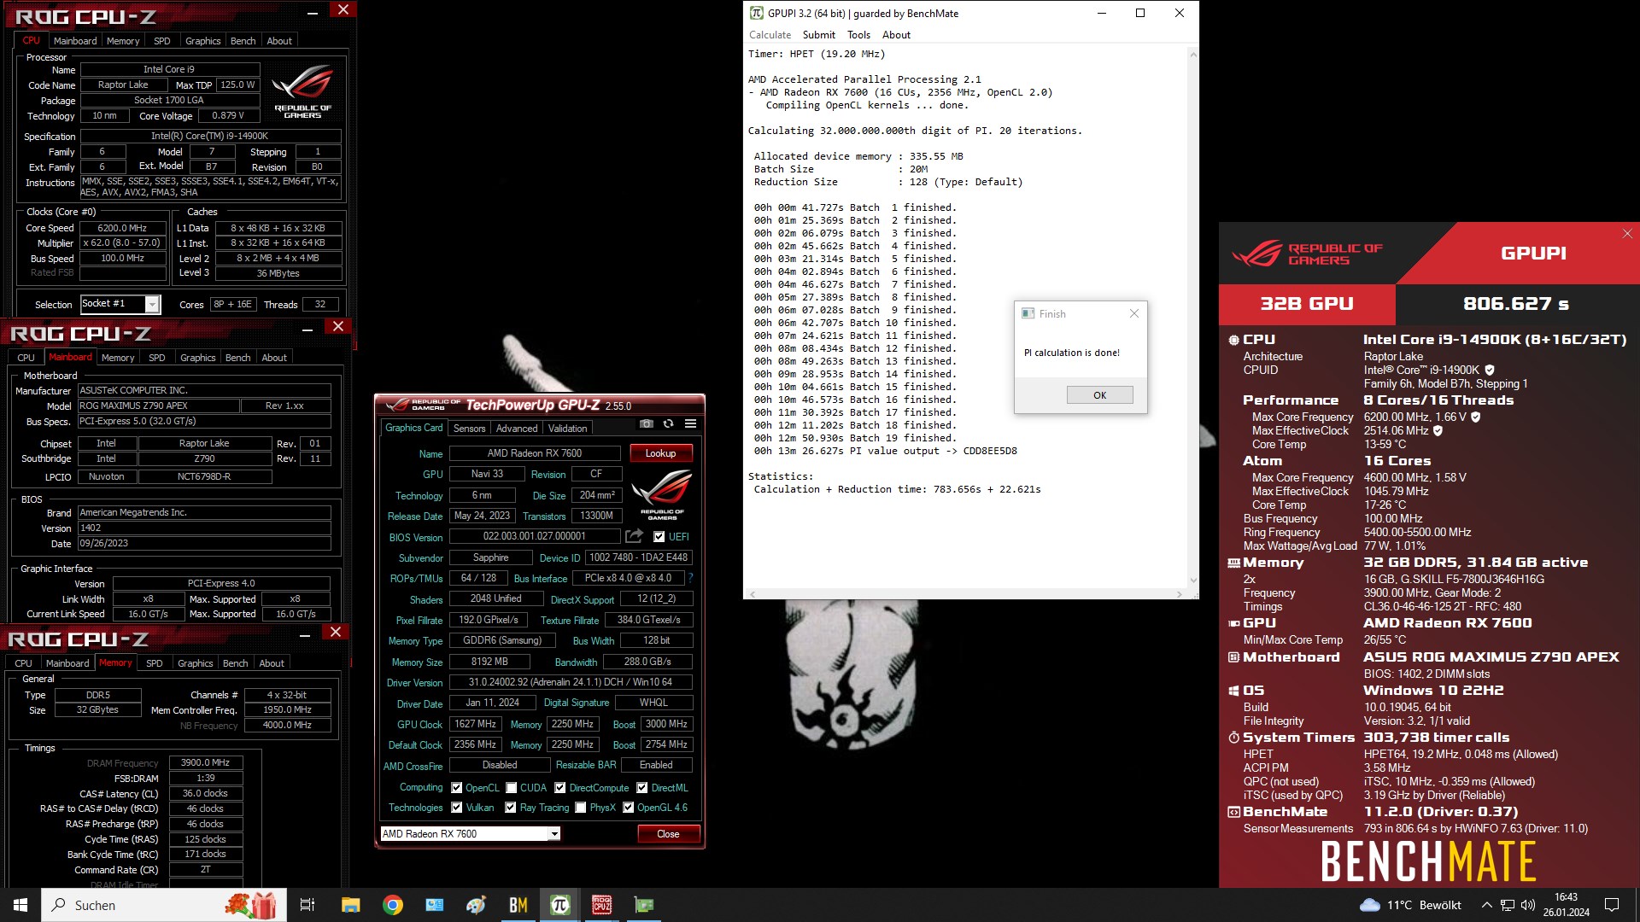Open the Submit menu in GPUPI
The width and height of the screenshot is (1640, 922).
(x=818, y=35)
